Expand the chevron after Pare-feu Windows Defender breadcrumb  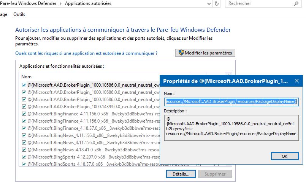tap(60, 4)
